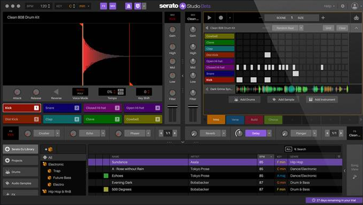Click the Reverb effect knob
363x205 pixels.
[x=194, y=133]
